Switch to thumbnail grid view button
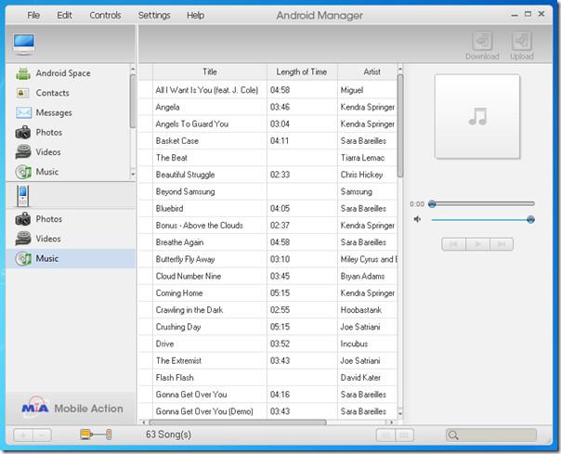 point(404,435)
